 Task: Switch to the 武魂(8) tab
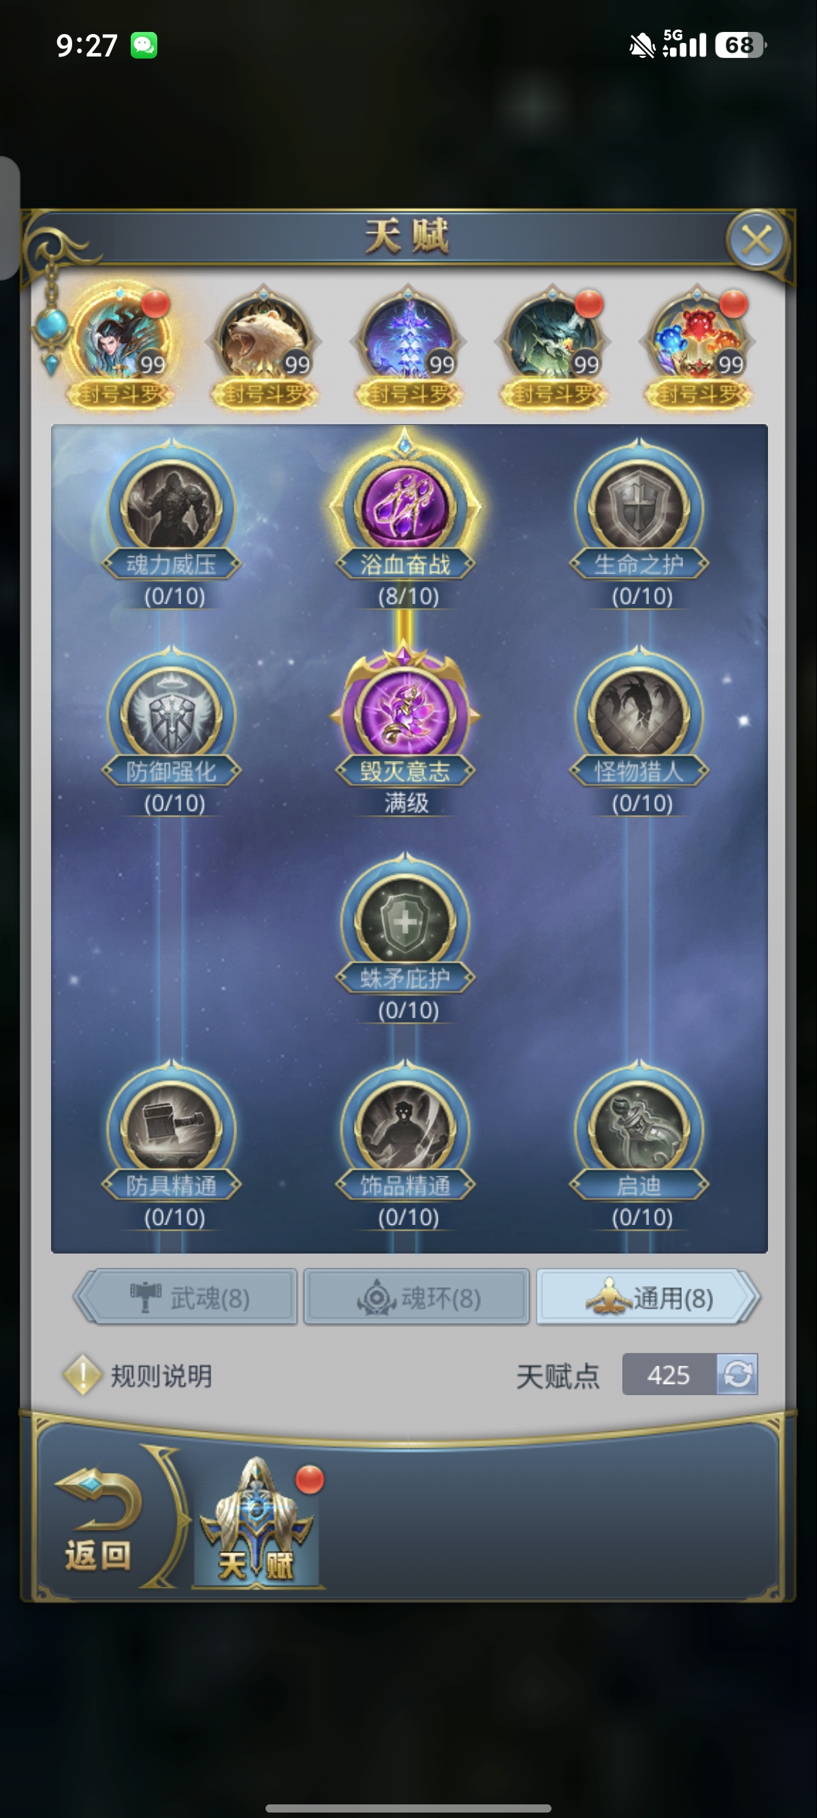click(x=186, y=1296)
